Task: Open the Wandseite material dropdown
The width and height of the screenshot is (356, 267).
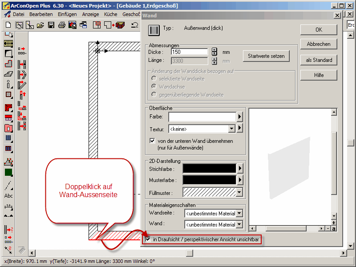Action: (239, 214)
